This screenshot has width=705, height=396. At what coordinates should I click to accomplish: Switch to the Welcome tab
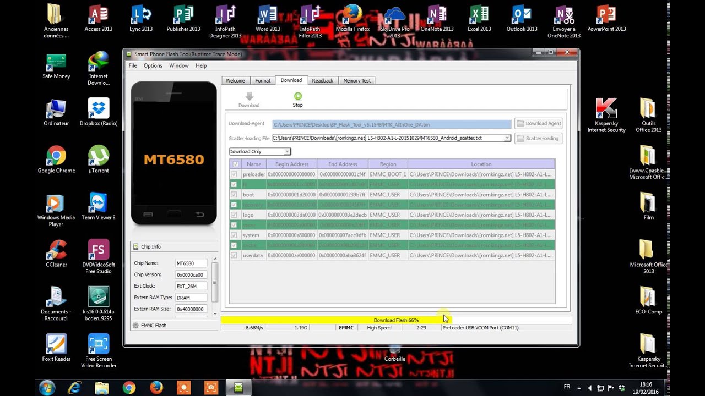235,81
